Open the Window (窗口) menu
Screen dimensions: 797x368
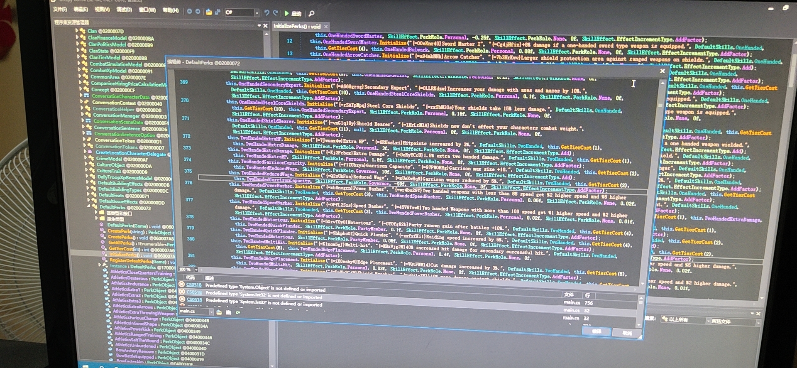[x=147, y=10]
